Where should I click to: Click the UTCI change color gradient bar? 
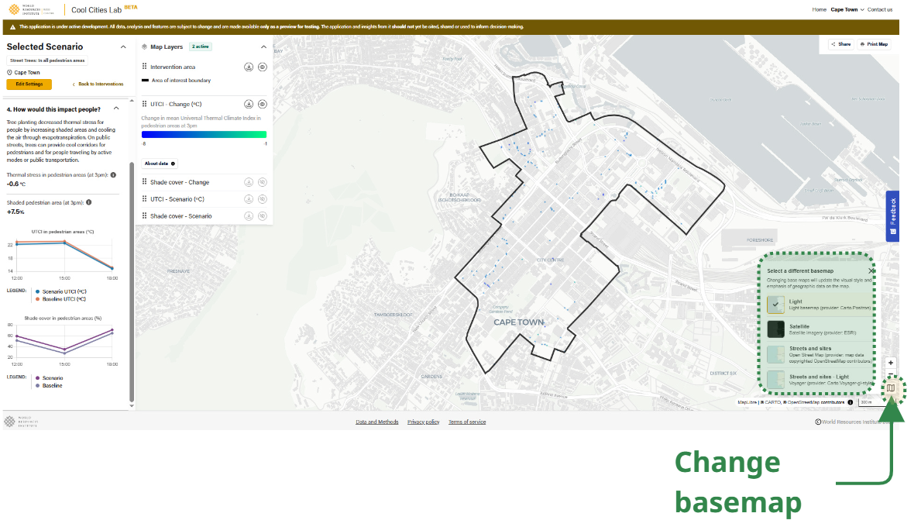coord(204,134)
